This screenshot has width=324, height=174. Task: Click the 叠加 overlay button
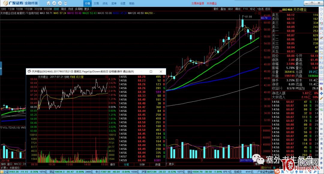223,9
